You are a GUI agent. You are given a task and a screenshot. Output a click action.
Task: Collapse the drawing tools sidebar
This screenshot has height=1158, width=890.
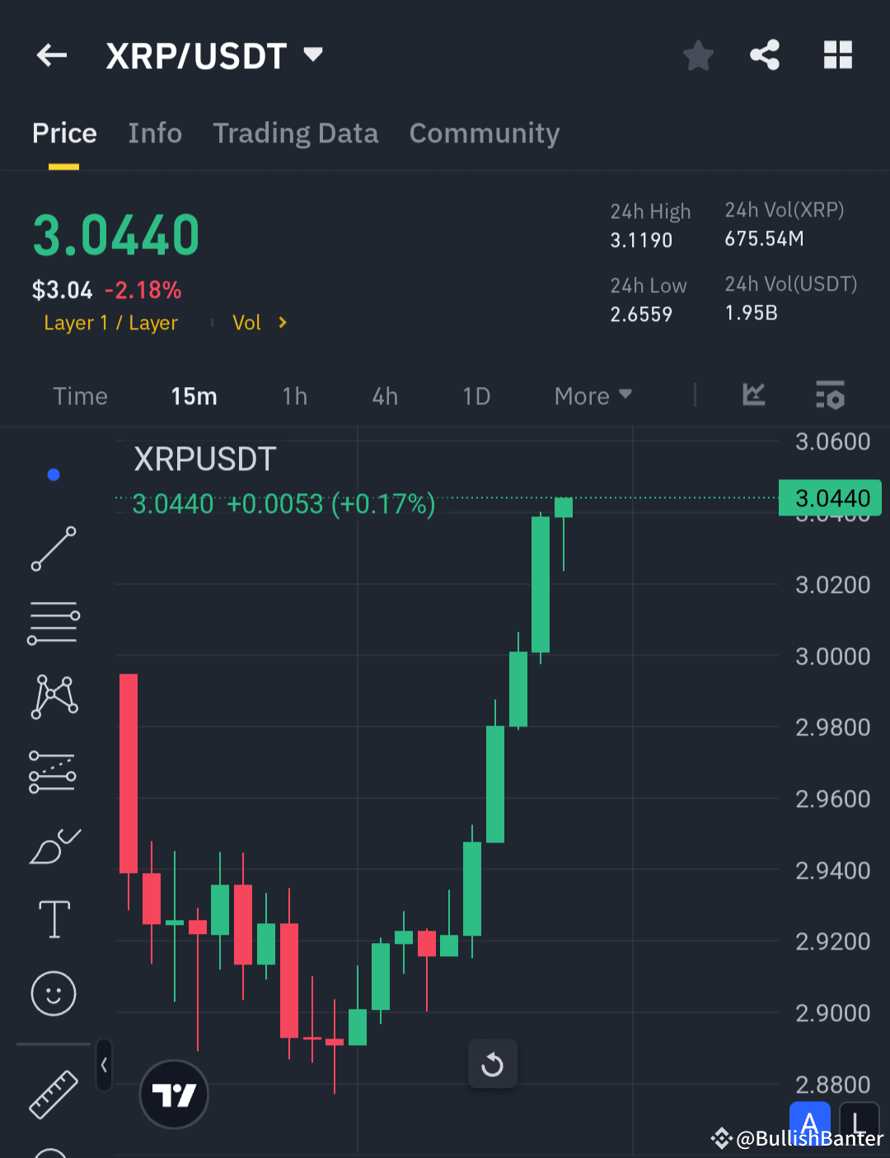pos(104,1064)
